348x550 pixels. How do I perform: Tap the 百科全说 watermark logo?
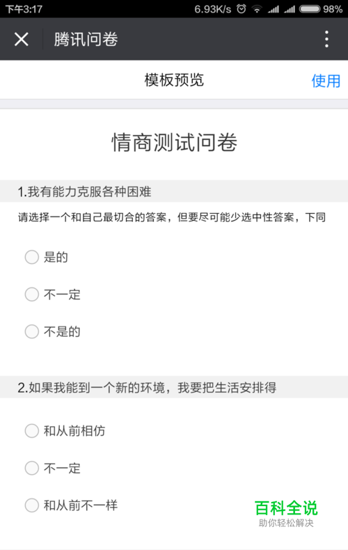(x=286, y=513)
